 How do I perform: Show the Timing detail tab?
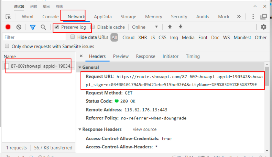(193, 56)
